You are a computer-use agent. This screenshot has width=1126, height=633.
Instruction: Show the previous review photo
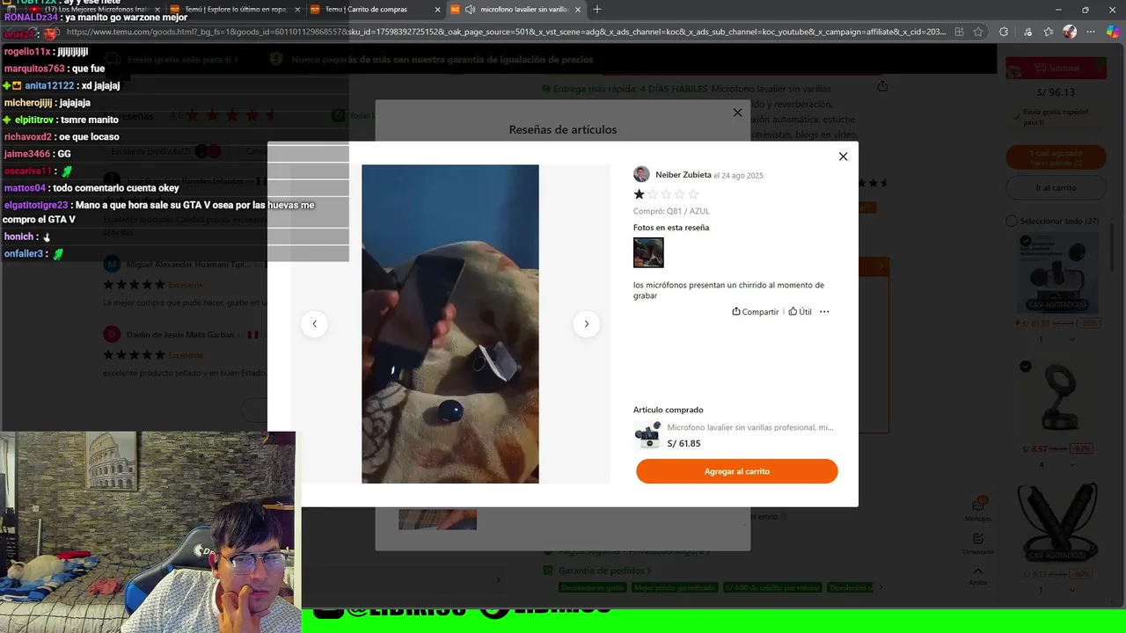314,324
